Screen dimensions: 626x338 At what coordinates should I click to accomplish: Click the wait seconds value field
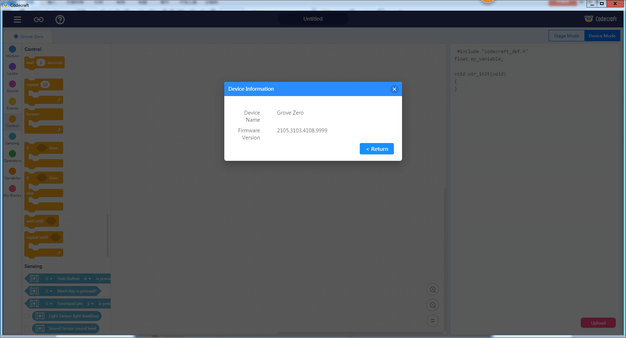click(x=41, y=63)
